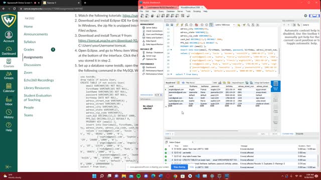
Task: Open the Query menu
Action: [x=161, y=11]
